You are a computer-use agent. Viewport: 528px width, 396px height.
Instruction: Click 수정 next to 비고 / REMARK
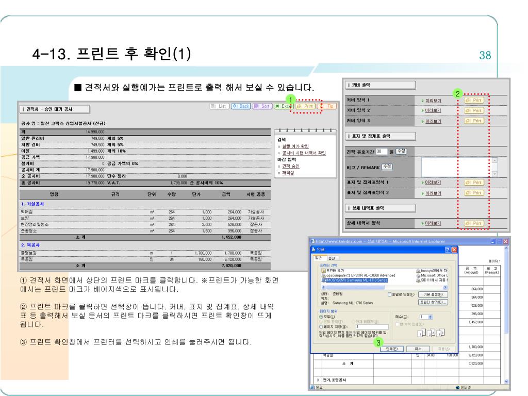pos(387,167)
